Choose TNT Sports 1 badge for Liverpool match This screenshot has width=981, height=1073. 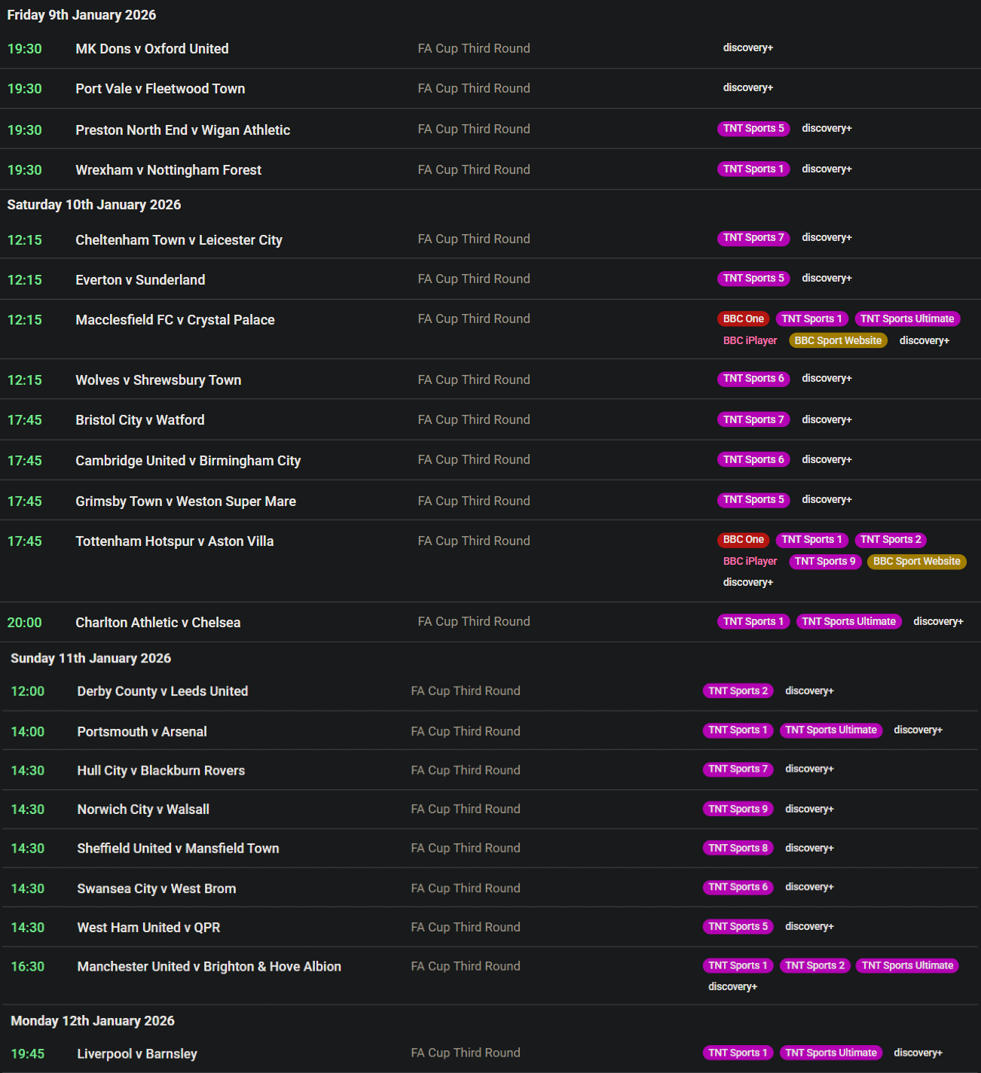[x=738, y=1053]
